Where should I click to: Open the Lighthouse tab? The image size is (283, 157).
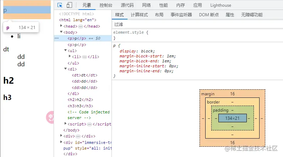(x=221, y=5)
